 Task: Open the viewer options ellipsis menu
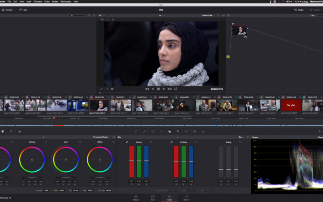click(x=223, y=16)
